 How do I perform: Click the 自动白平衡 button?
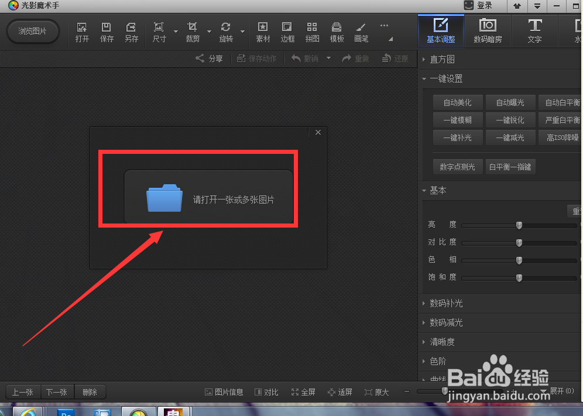pyautogui.click(x=561, y=102)
